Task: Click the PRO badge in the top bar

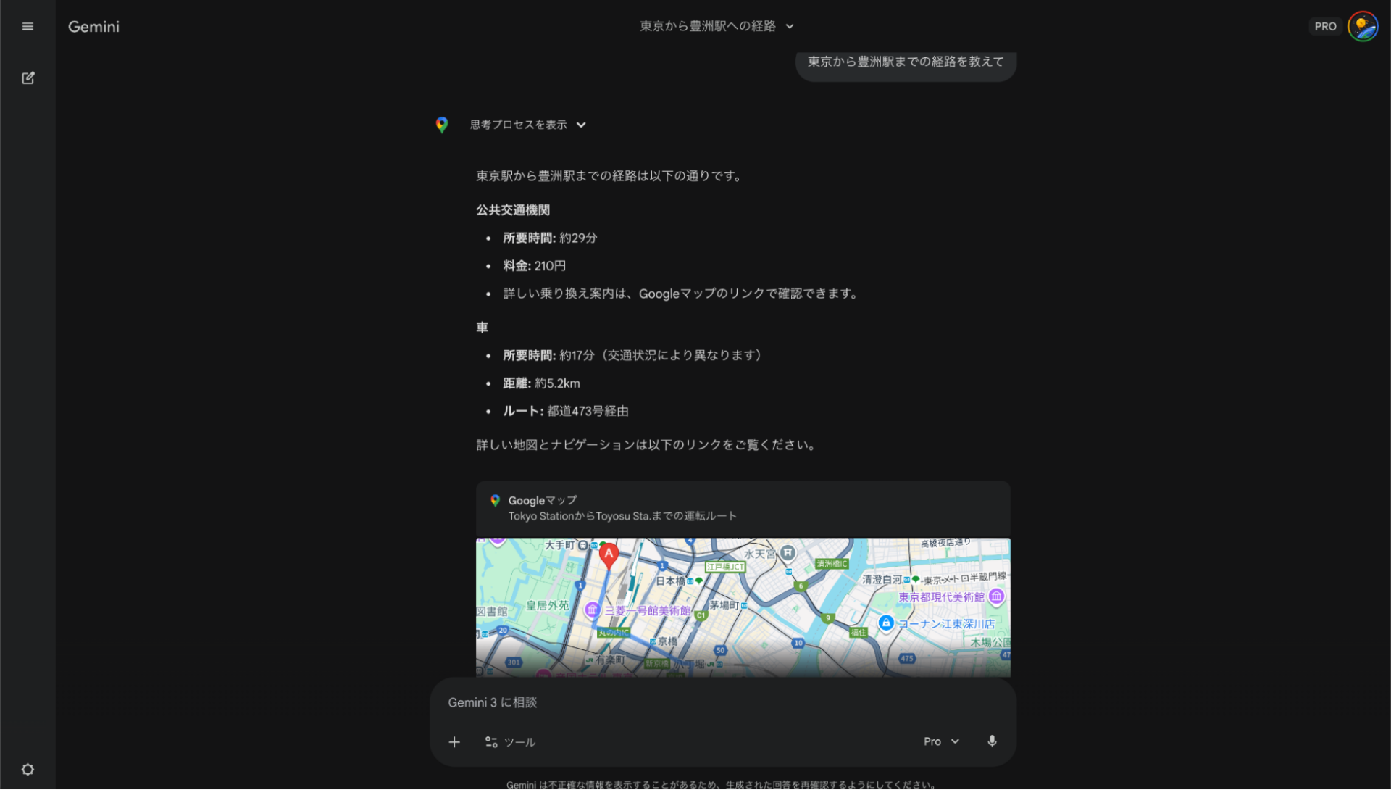Action: 1326,26
